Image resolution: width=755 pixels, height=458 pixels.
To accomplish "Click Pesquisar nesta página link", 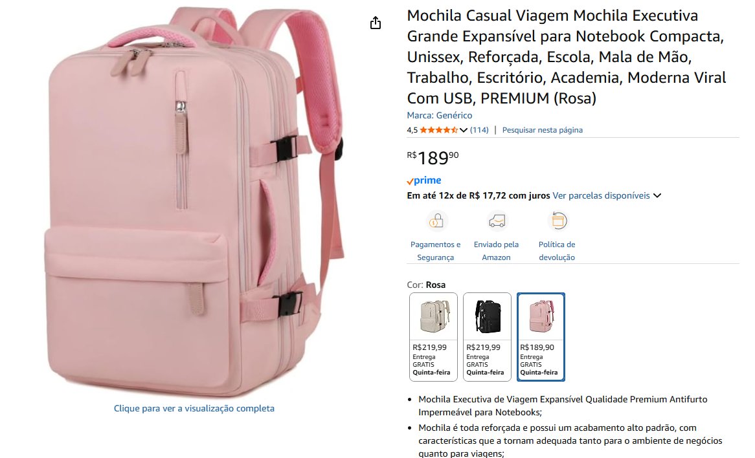I will click(542, 130).
